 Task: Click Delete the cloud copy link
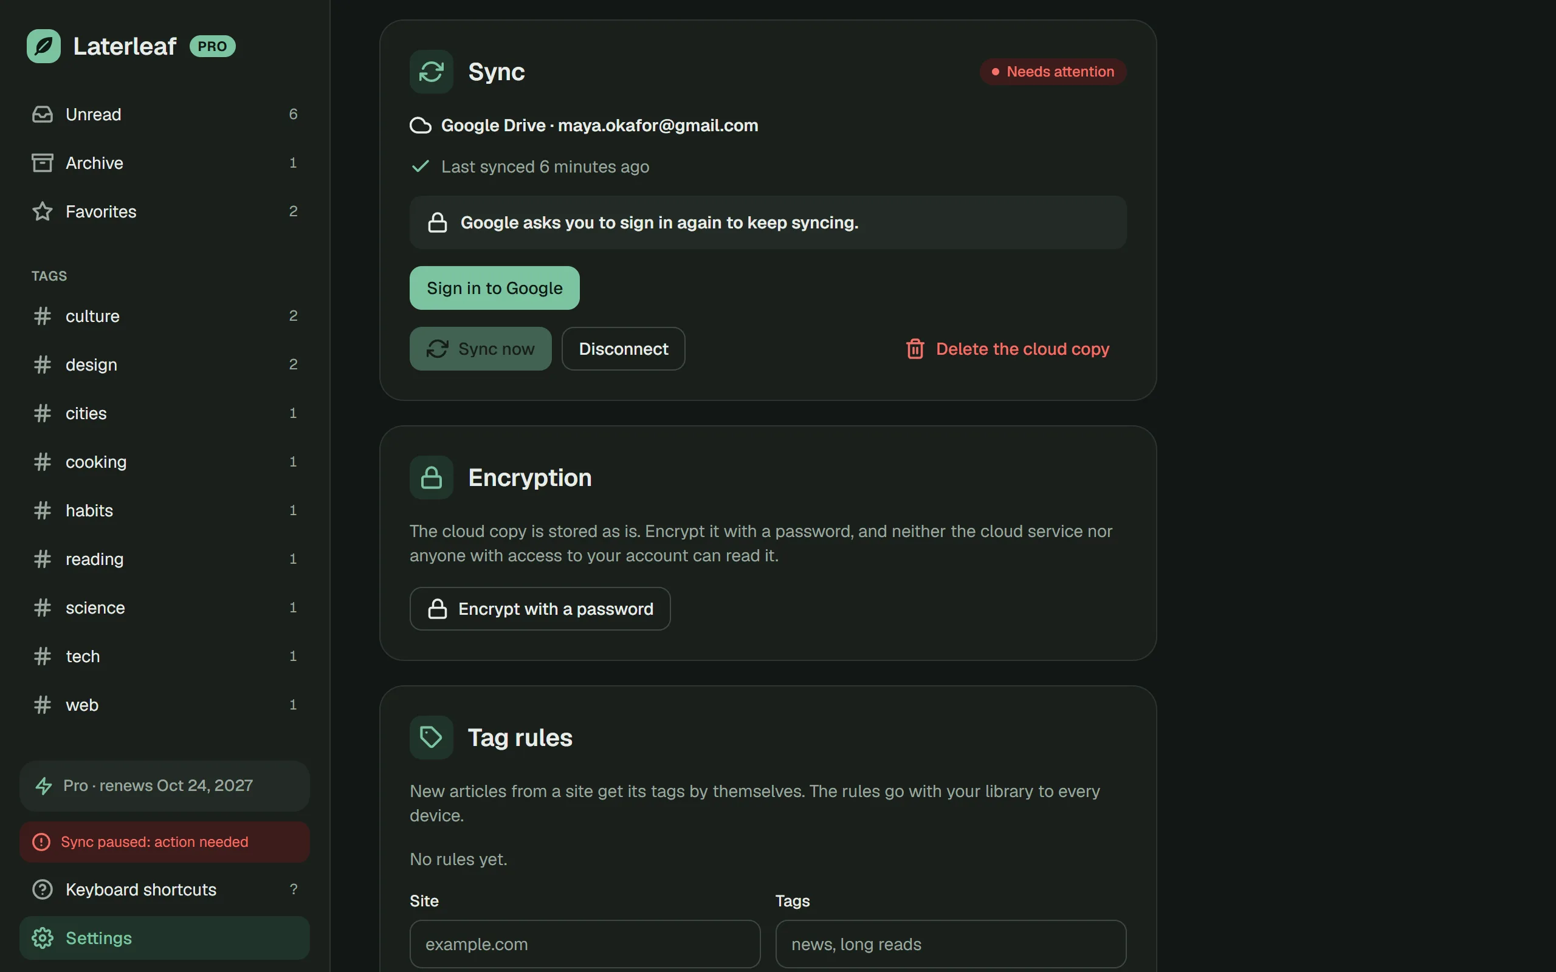click(x=1008, y=349)
